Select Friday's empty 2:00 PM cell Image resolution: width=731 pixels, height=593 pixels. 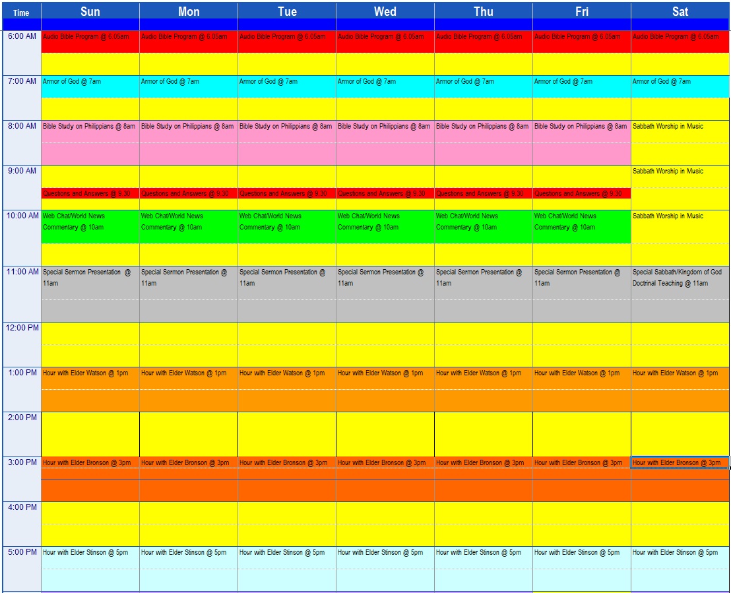click(581, 434)
